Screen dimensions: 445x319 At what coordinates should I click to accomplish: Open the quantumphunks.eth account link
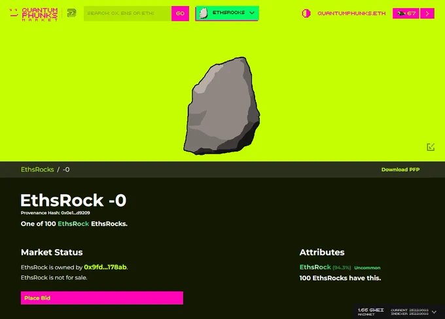[x=351, y=13]
